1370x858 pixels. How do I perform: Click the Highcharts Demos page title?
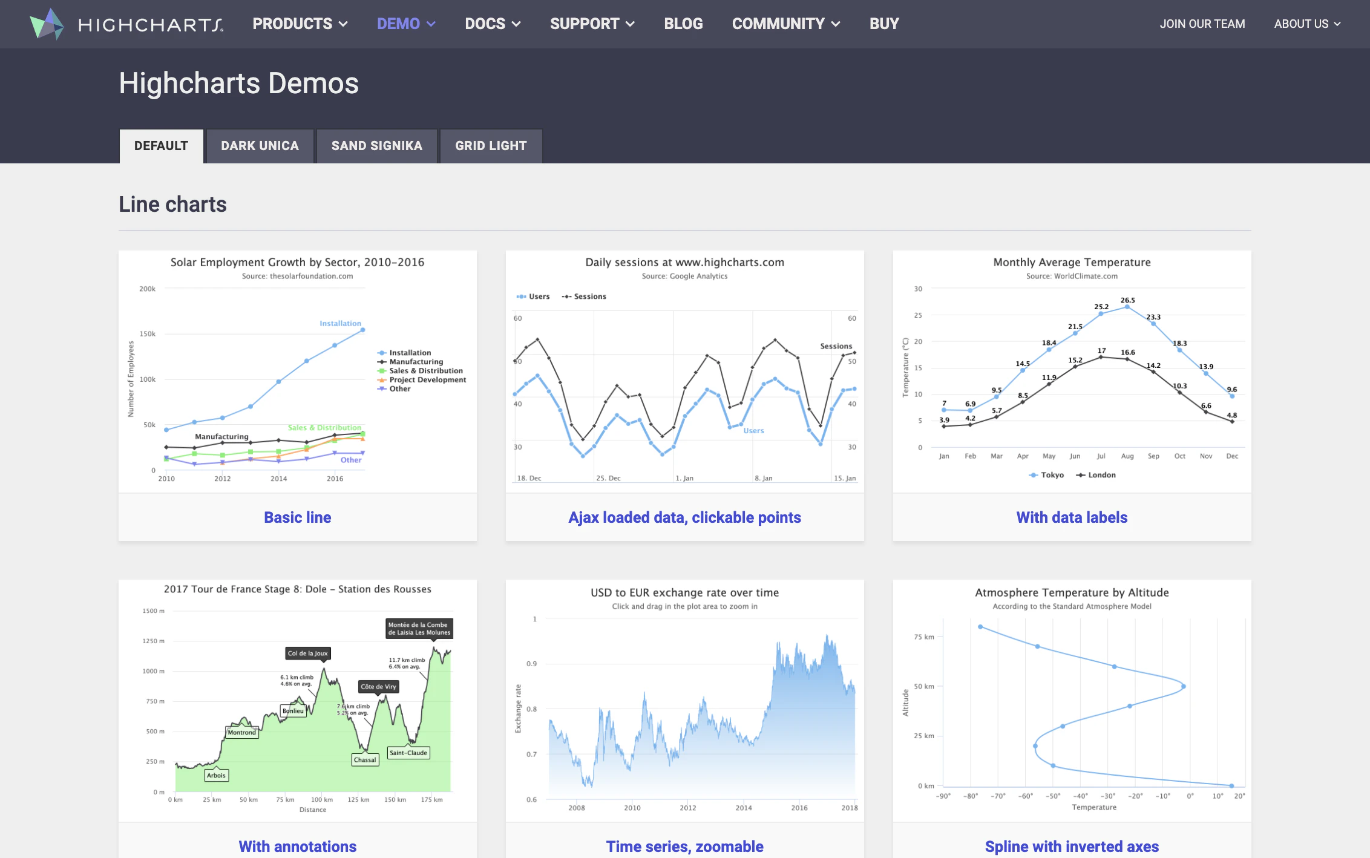pyautogui.click(x=238, y=83)
